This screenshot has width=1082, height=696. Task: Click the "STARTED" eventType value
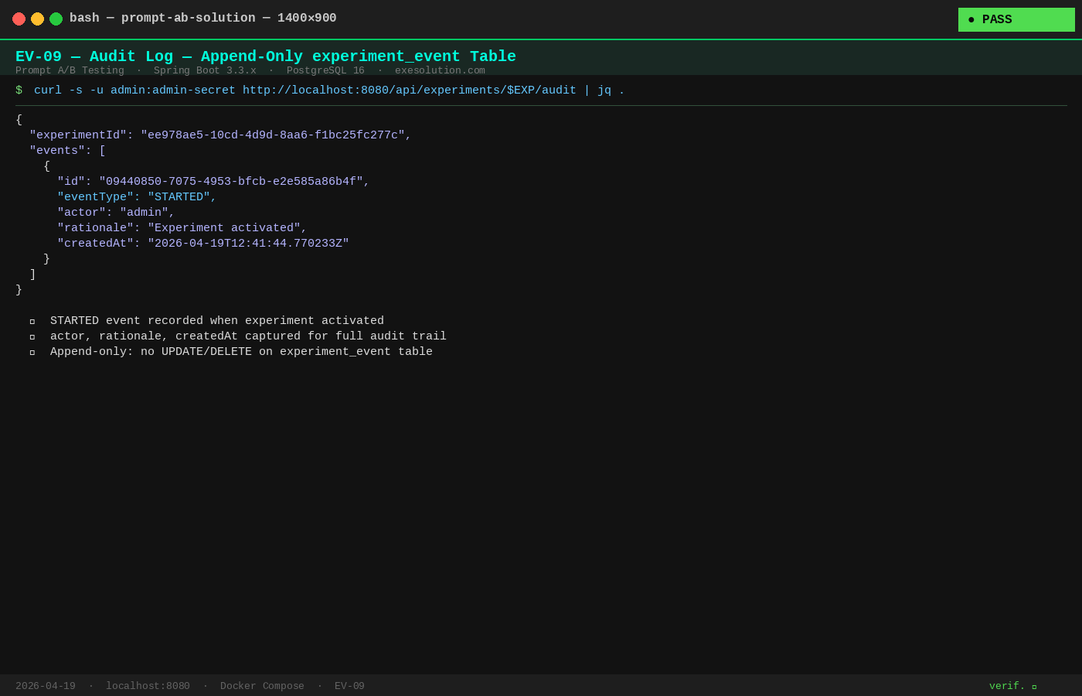coord(179,197)
